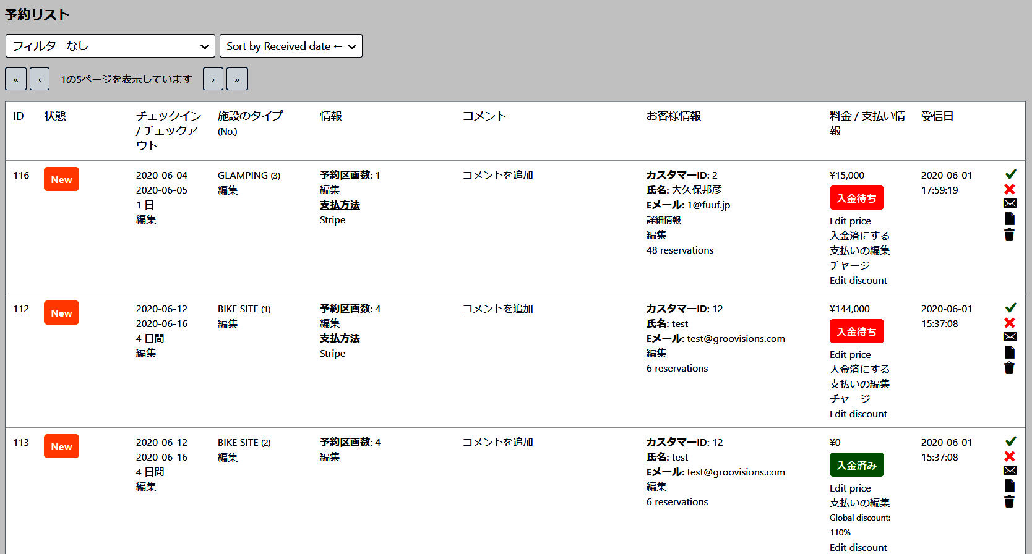Click 入金済み badge for reservation 113

coord(856,465)
